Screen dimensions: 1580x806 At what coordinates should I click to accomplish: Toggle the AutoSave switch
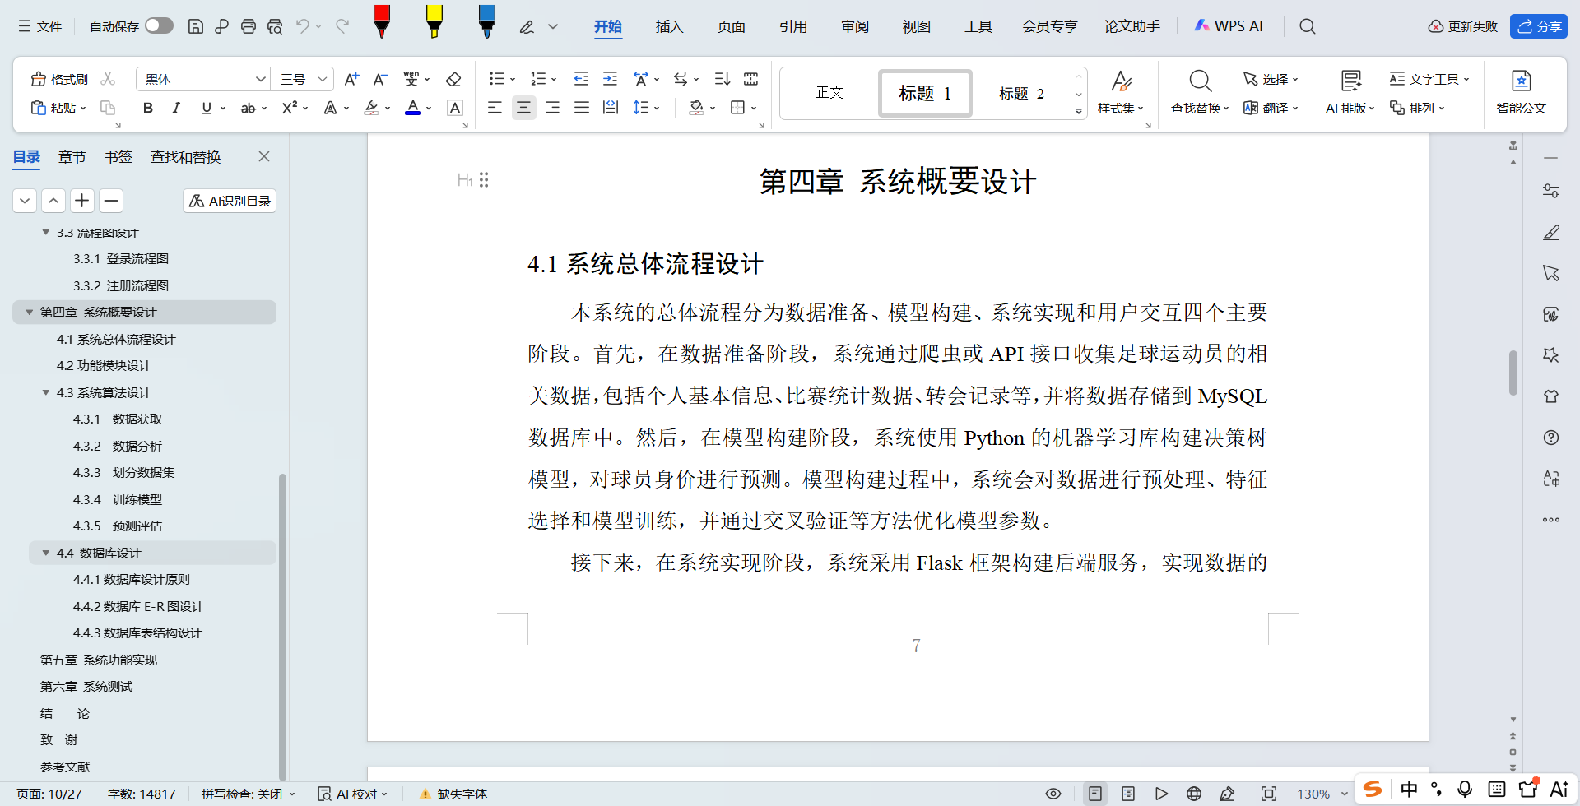point(159,26)
